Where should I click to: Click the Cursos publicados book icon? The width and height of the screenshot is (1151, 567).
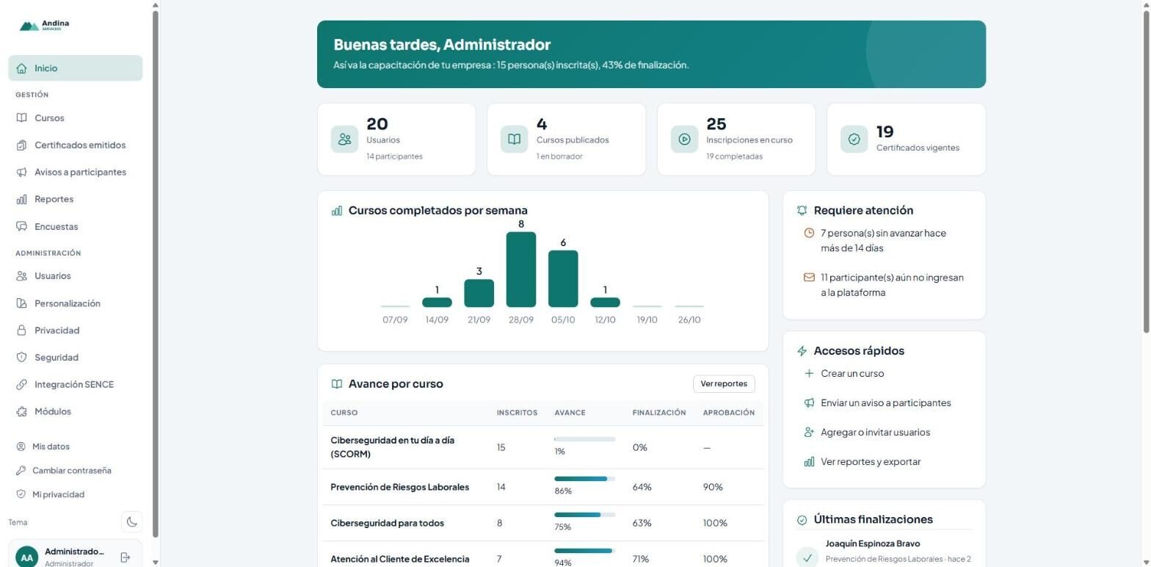click(x=515, y=140)
